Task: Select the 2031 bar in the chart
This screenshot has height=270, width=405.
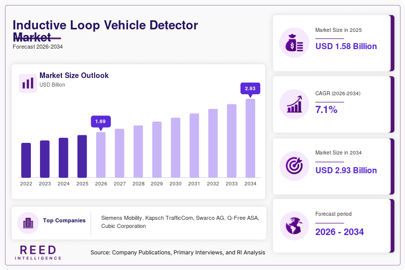Action: (x=194, y=146)
